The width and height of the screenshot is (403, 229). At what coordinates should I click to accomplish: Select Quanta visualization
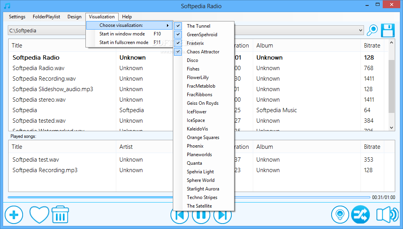click(x=204, y=163)
